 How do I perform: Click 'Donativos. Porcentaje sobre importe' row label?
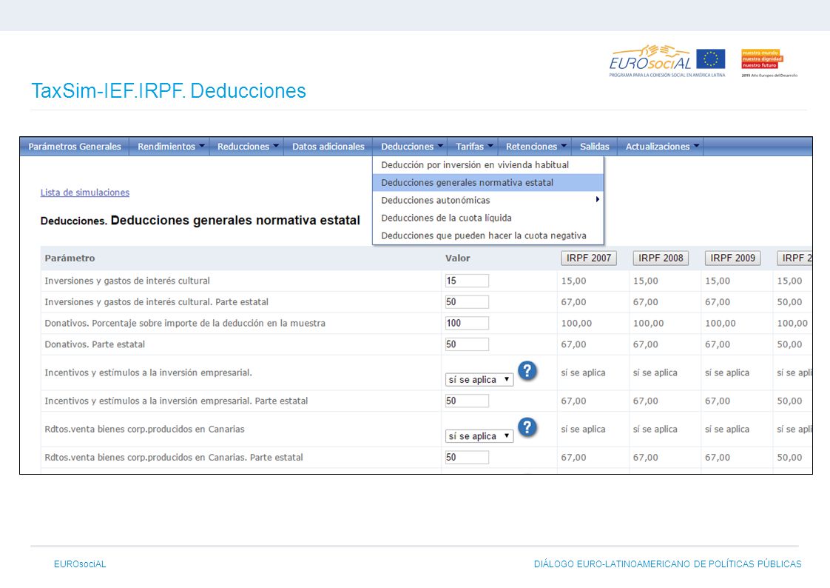click(x=185, y=323)
